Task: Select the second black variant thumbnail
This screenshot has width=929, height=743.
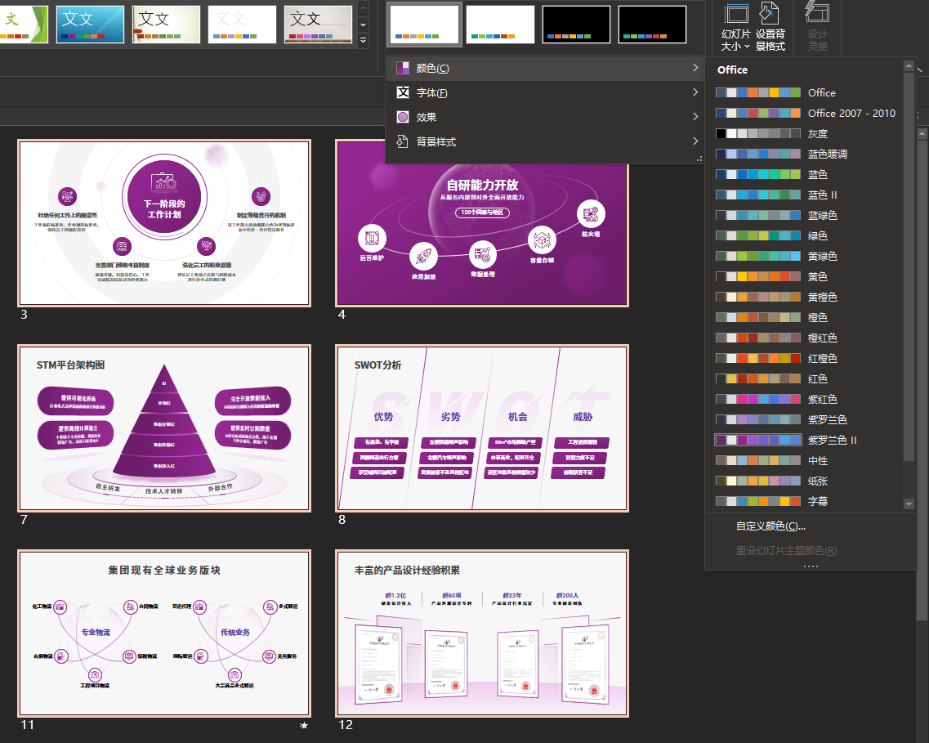Action: [x=652, y=25]
